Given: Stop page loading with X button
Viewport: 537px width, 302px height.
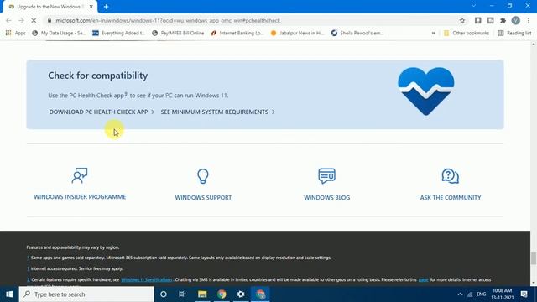Looking at the screenshot, I should pos(34,20).
